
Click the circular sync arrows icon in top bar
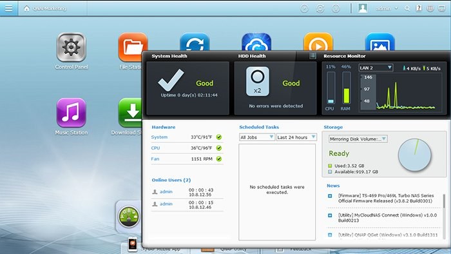[x=320, y=8]
